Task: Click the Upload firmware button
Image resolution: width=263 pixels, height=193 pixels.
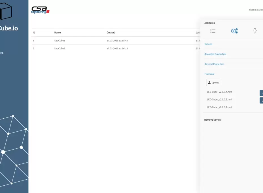Action: [214, 83]
